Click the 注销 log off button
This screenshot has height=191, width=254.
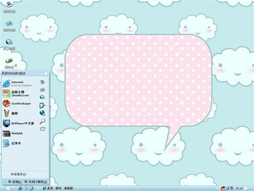(x=15, y=182)
